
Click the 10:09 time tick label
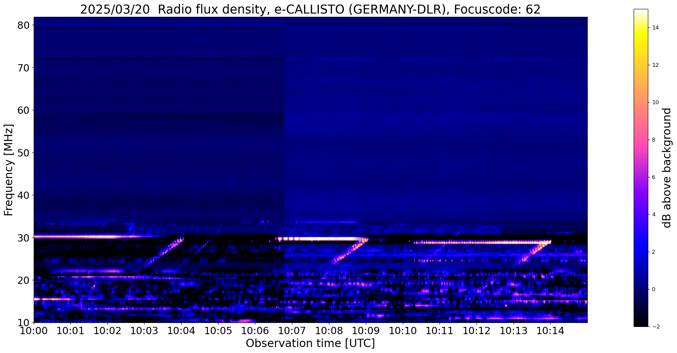click(x=366, y=331)
